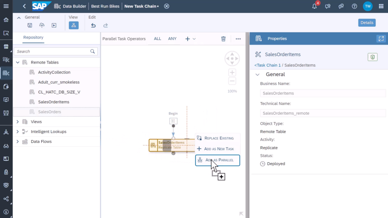388x218 pixels.
Task: Expand the Properties panel to full screen
Action: tap(381, 39)
